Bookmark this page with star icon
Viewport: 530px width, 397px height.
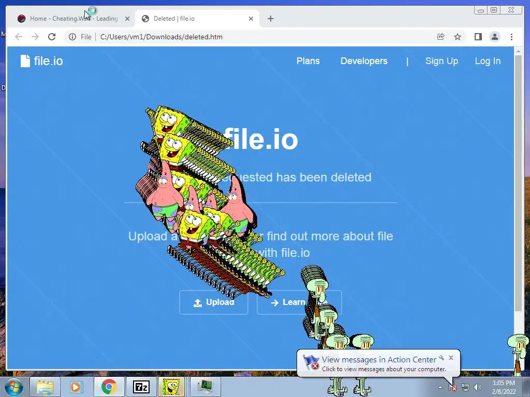coord(458,37)
